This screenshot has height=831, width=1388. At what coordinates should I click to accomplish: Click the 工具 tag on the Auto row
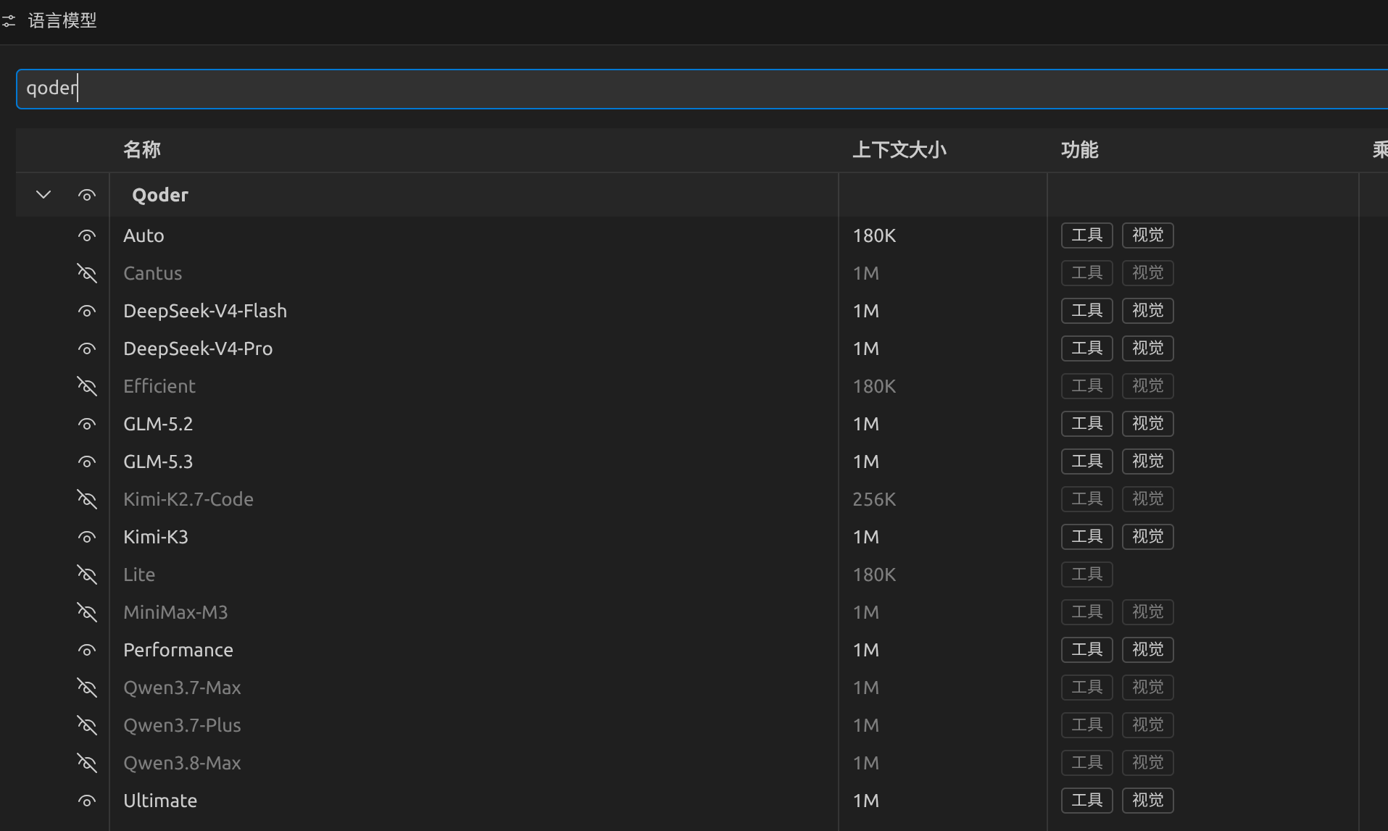click(1087, 235)
